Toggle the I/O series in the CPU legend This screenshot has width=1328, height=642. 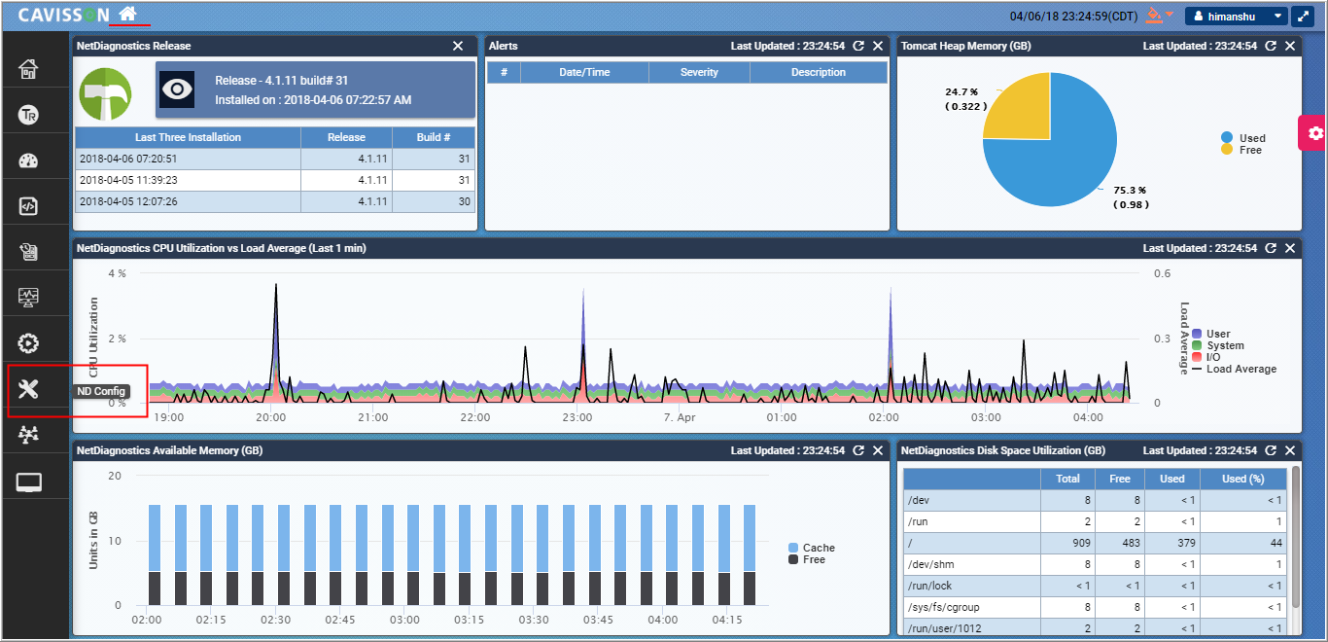1206,357
